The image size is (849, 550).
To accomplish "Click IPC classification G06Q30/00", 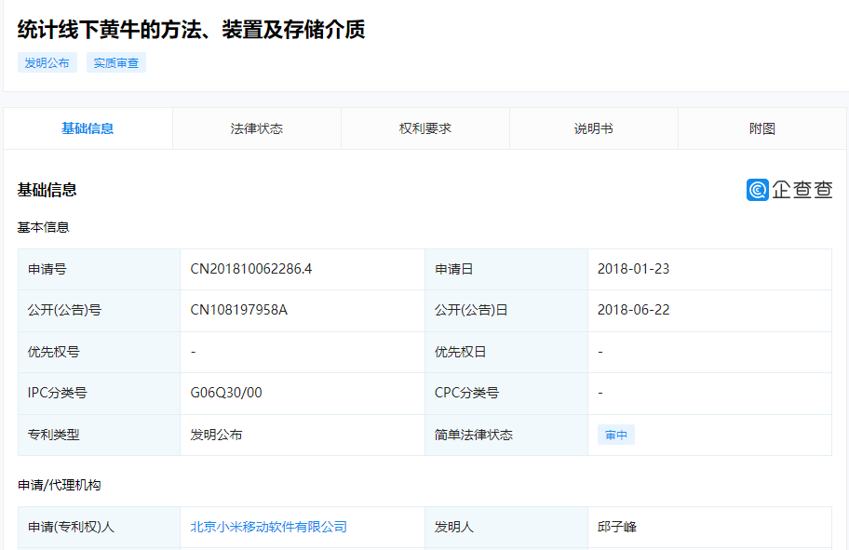I will point(226,393).
